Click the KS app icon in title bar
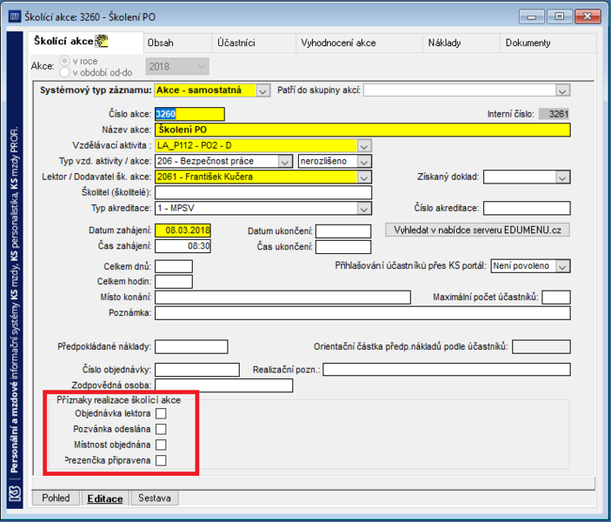 pyautogui.click(x=15, y=17)
